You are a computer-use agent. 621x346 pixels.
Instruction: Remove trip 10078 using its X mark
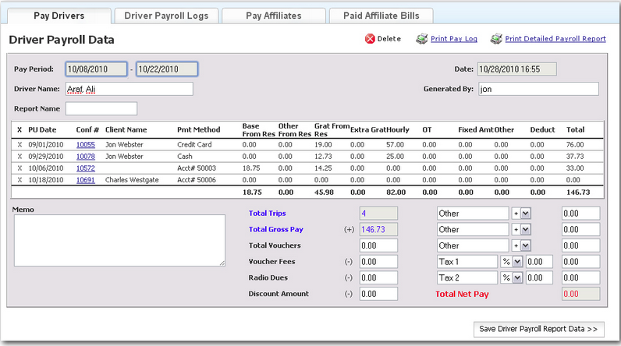[x=20, y=157]
